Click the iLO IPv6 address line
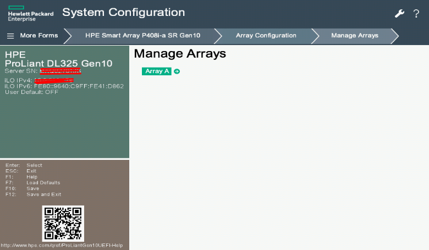 [x=64, y=86]
